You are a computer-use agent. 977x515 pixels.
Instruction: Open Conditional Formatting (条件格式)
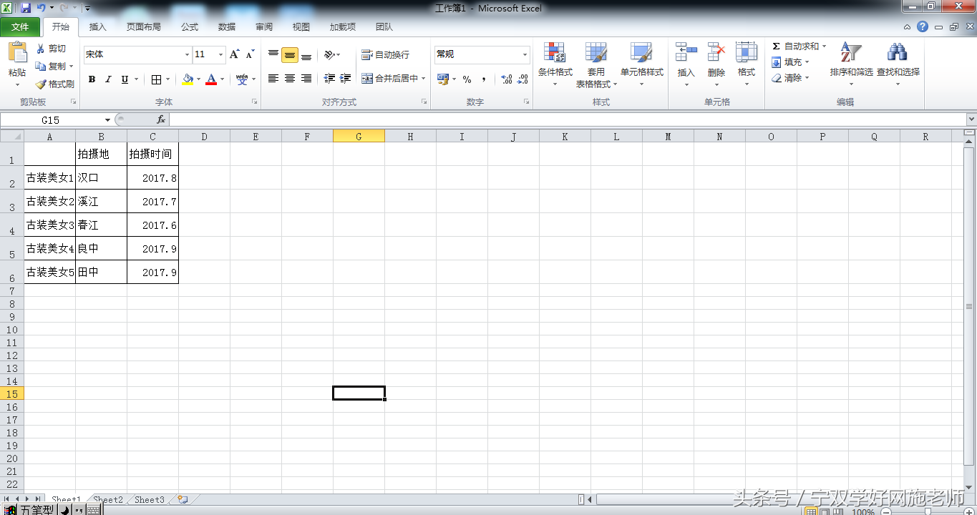[555, 64]
